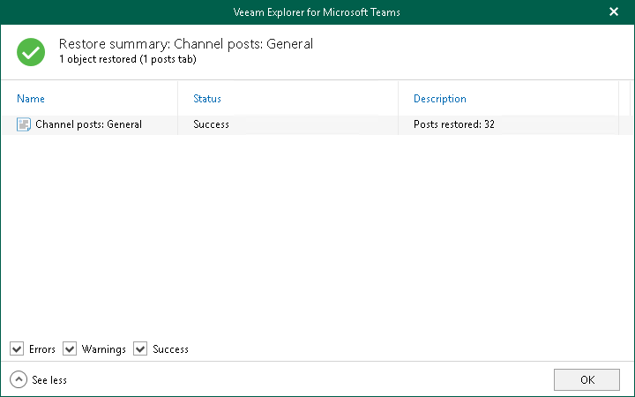635x397 pixels.
Task: Click the channel posts icon in the row
Action: tap(24, 124)
